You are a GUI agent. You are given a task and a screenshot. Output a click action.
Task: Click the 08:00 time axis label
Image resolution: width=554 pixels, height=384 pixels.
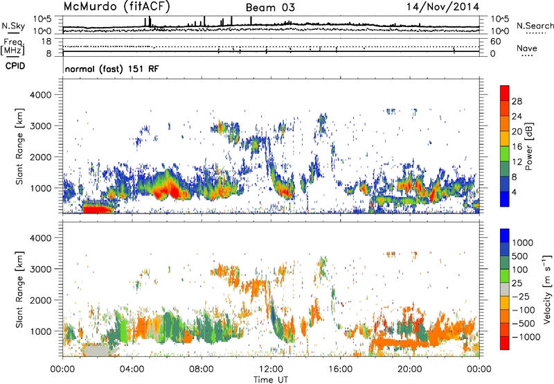202,369
